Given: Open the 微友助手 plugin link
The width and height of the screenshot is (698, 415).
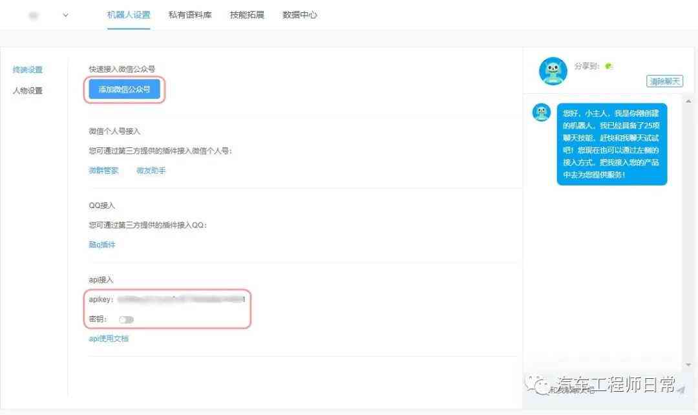Looking at the screenshot, I should click(x=151, y=170).
